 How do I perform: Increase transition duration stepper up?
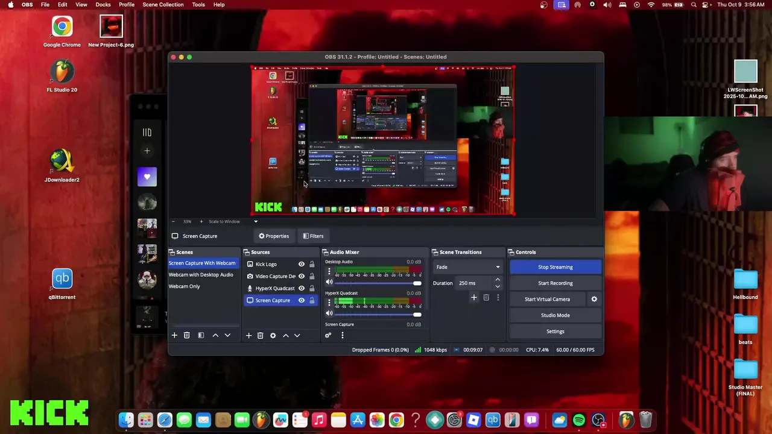[498, 280]
